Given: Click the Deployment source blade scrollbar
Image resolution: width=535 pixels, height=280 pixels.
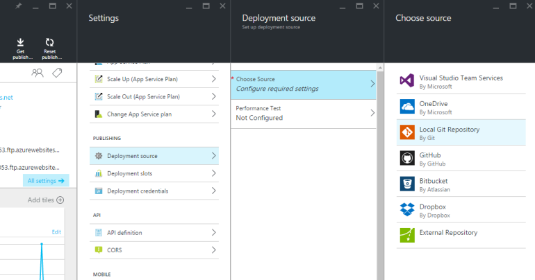Looking at the screenshot, I should click(380, 173).
